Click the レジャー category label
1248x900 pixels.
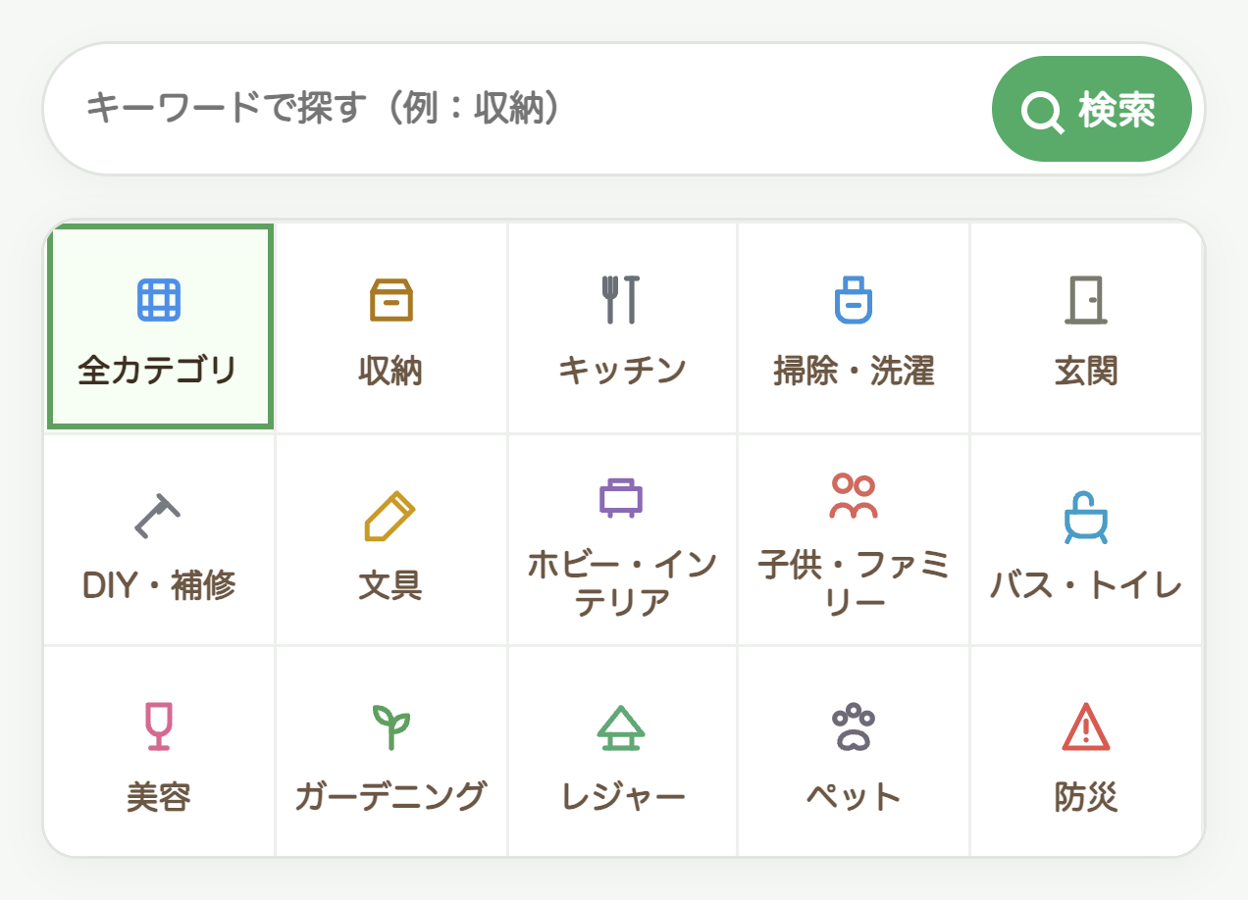pos(622,797)
